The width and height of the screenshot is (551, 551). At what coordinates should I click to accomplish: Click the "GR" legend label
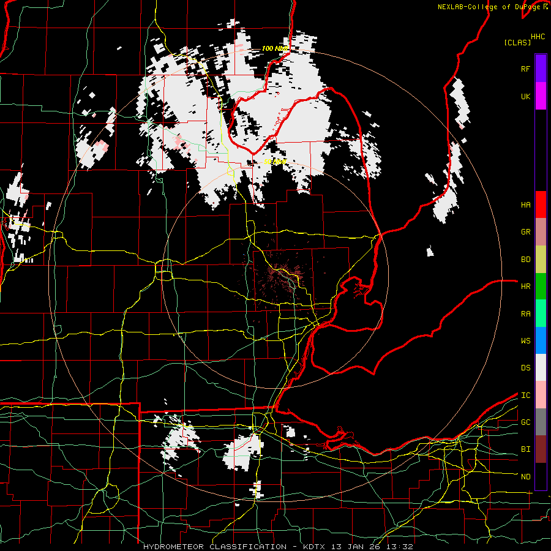click(525, 232)
